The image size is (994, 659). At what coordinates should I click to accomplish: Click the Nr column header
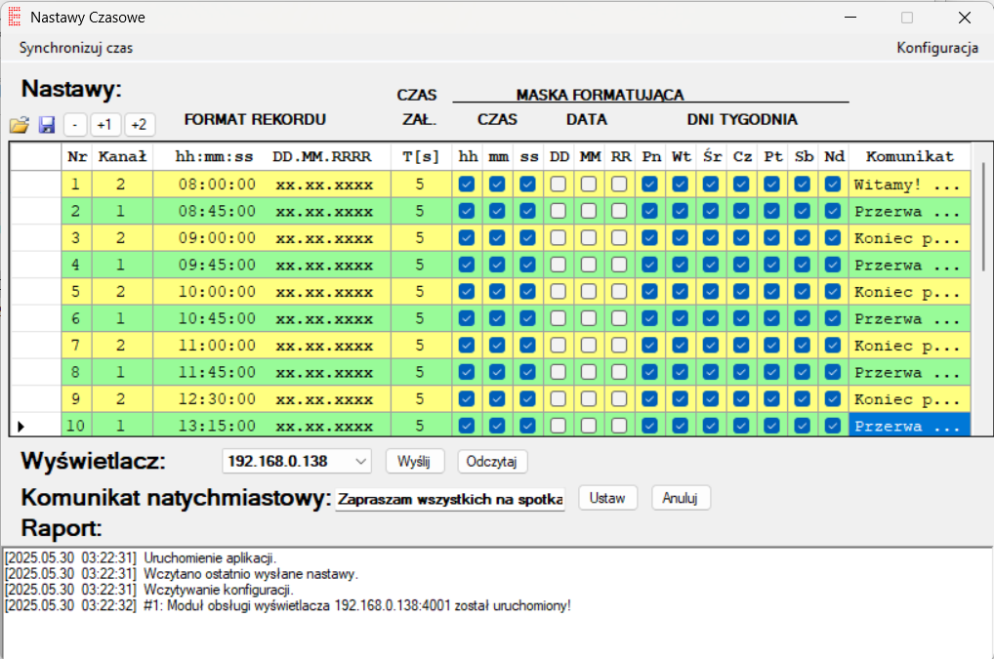pos(77,156)
